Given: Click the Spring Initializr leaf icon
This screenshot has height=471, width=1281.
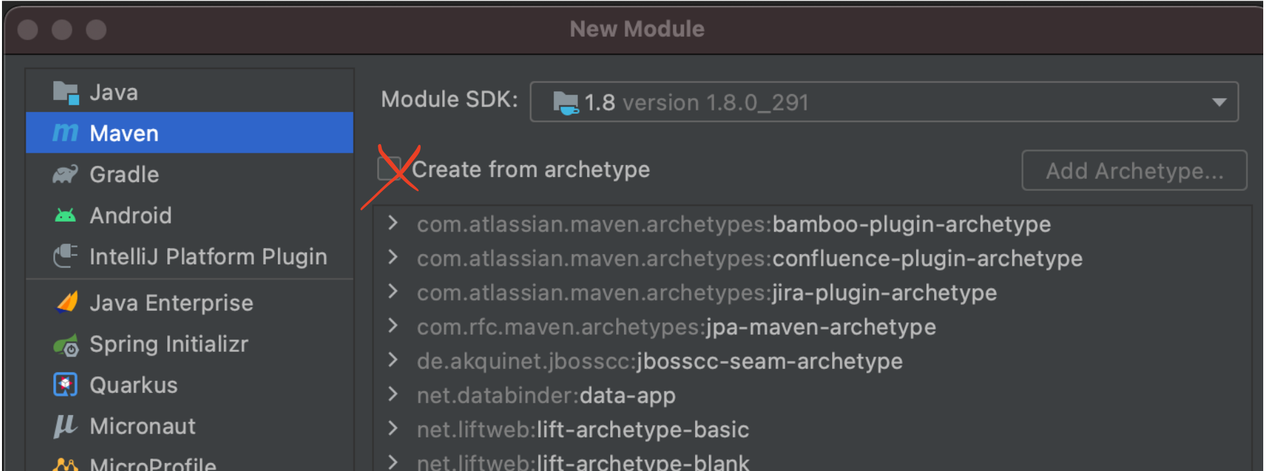Looking at the screenshot, I should pyautogui.click(x=66, y=345).
